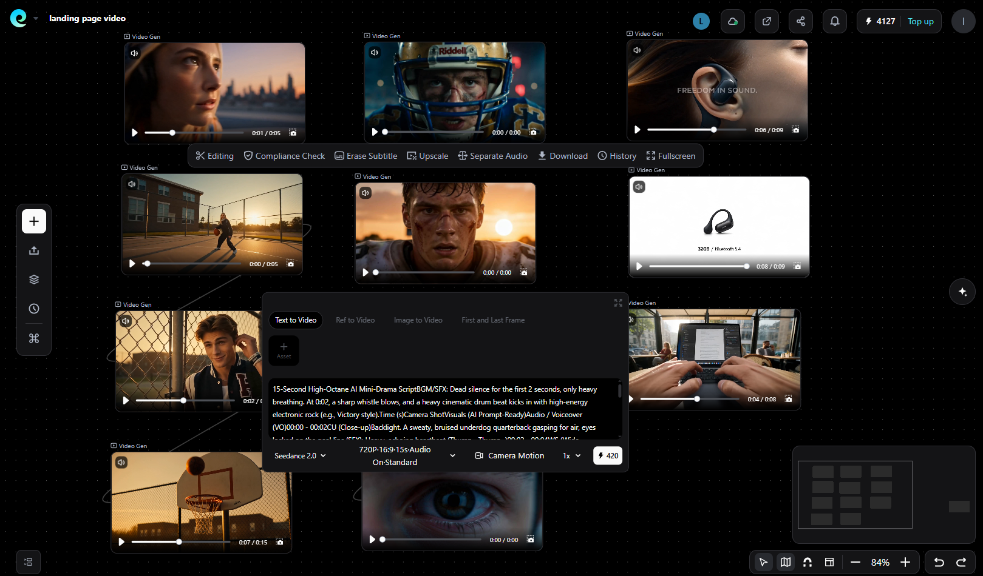Open the upload icon in left sidebar
Screen dimensions: 983x576
pos(34,250)
